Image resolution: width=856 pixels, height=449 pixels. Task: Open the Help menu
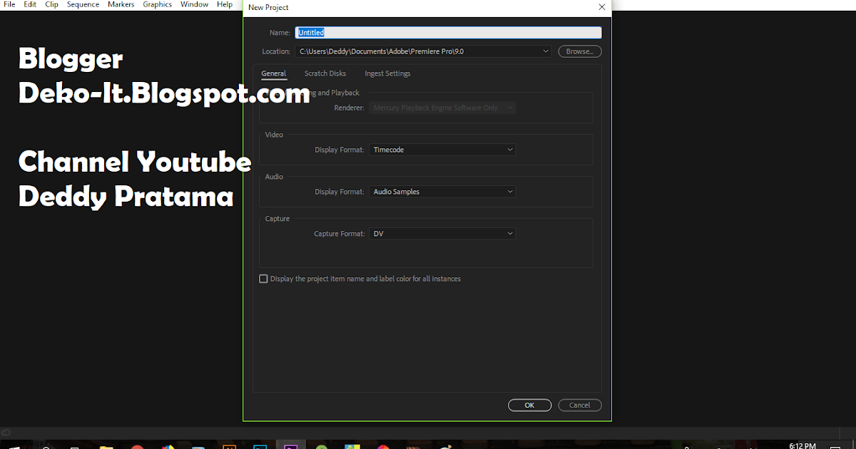tap(225, 4)
